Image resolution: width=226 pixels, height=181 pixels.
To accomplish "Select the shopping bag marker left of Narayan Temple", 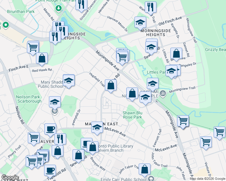I will 132,94.
